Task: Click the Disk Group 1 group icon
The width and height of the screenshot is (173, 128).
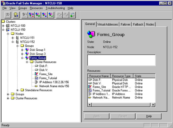Action: (27, 50)
